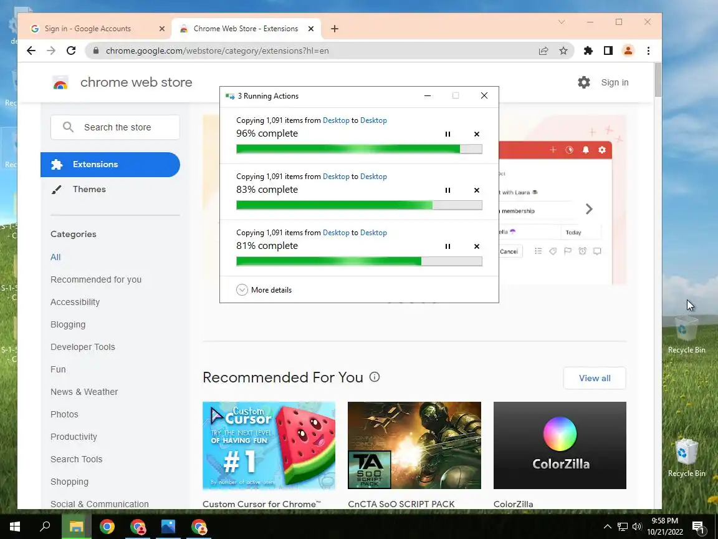Go forward in browser history
The width and height of the screenshot is (718, 539).
click(51, 51)
